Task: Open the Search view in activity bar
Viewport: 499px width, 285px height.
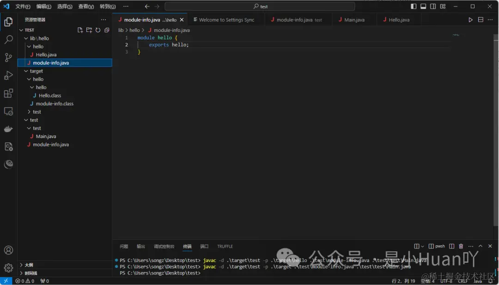Action: (x=9, y=40)
